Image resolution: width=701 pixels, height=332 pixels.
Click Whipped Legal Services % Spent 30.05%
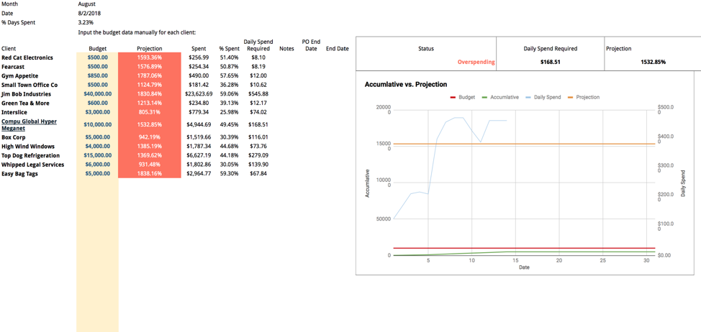click(x=229, y=165)
